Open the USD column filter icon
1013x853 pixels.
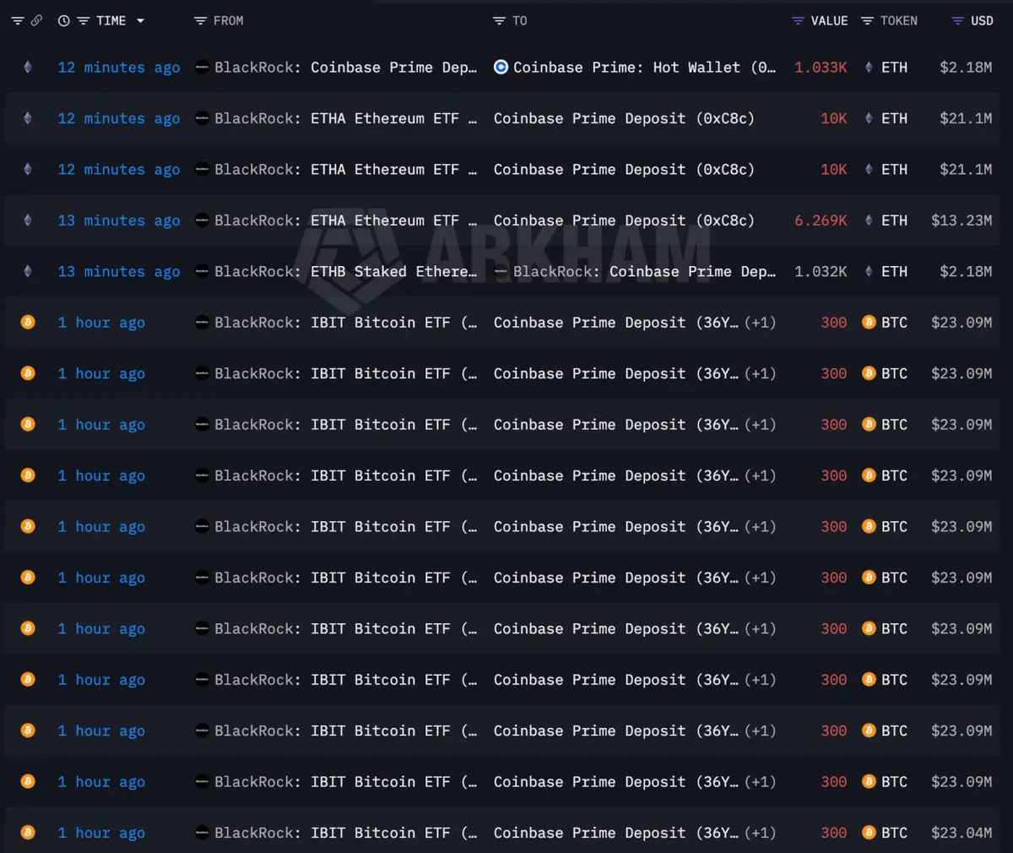[x=957, y=21]
